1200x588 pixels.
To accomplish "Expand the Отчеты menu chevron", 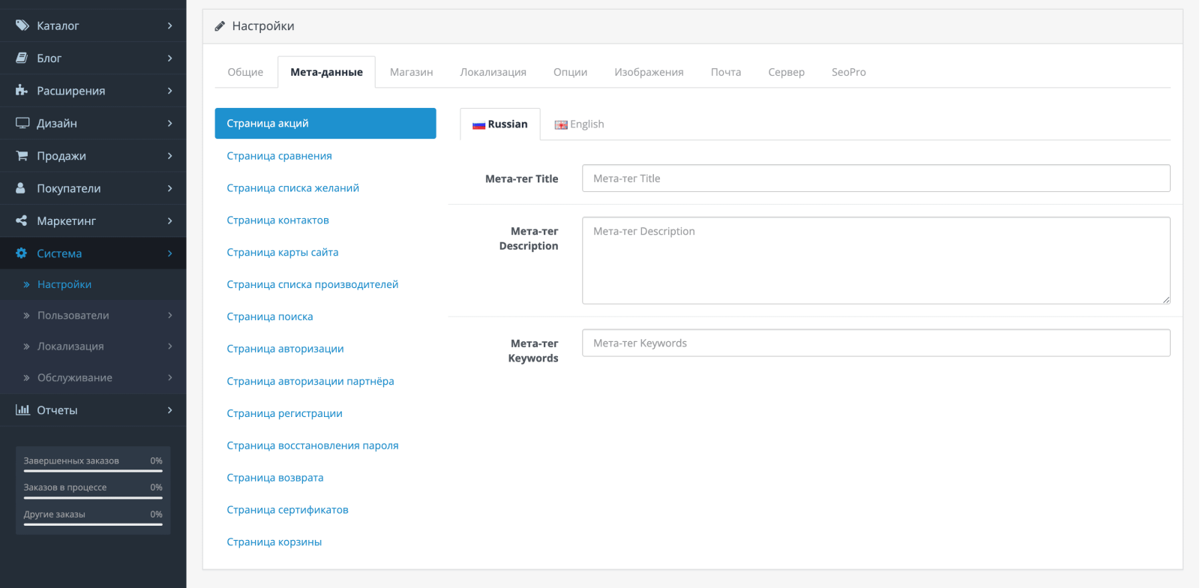I will click(170, 409).
